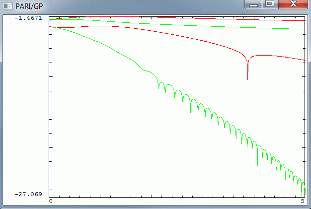311x209 pixels.
Task: Close the PARI/GP plot window
Action: click(293, 4)
